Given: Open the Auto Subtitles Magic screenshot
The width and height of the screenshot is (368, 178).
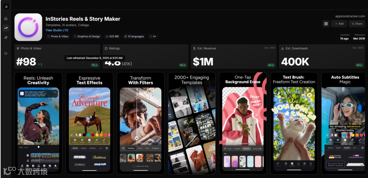Looking at the screenshot, I should [x=343, y=123].
